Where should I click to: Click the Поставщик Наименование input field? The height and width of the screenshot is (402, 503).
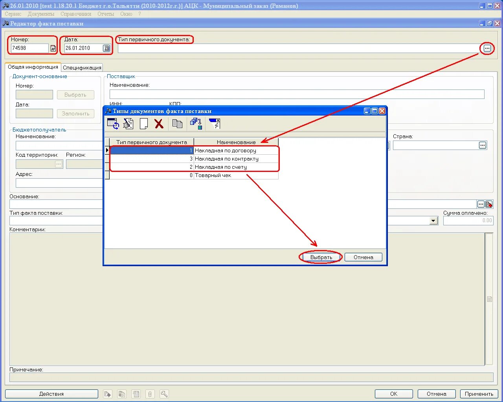point(297,94)
